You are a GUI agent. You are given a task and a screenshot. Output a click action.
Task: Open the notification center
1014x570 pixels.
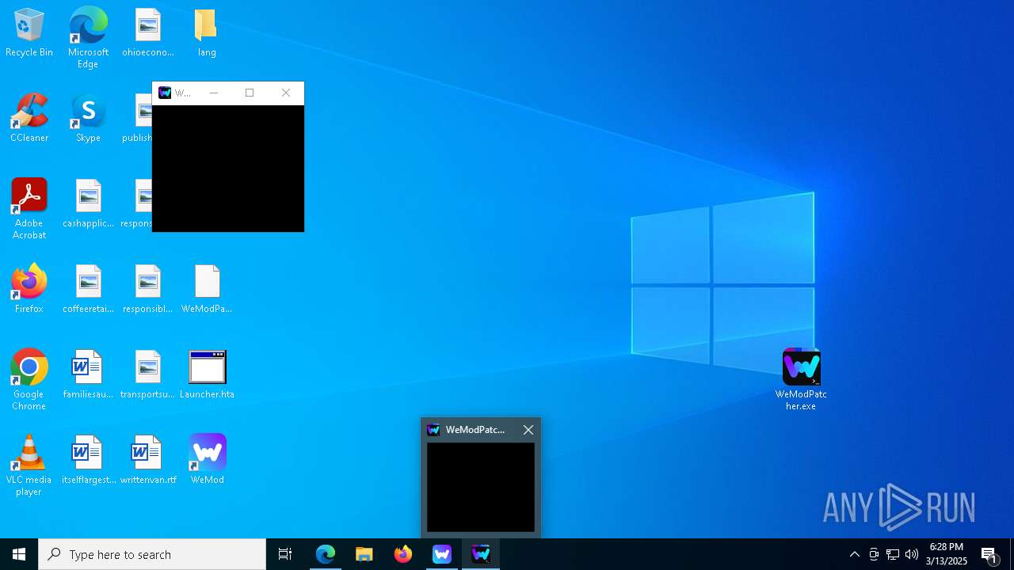click(989, 554)
